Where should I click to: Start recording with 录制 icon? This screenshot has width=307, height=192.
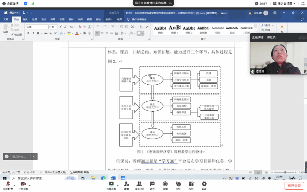coord(165,184)
